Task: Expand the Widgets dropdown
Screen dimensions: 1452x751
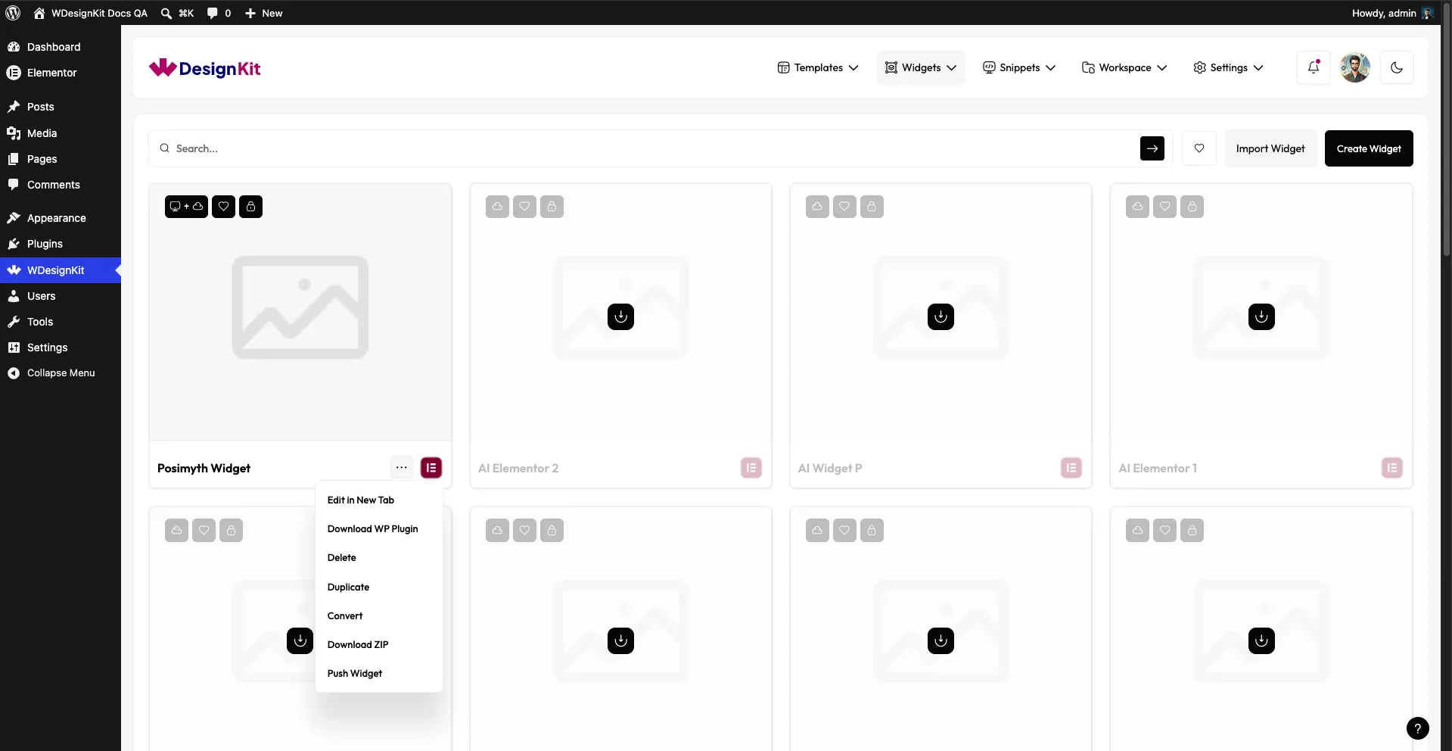Action: click(921, 67)
